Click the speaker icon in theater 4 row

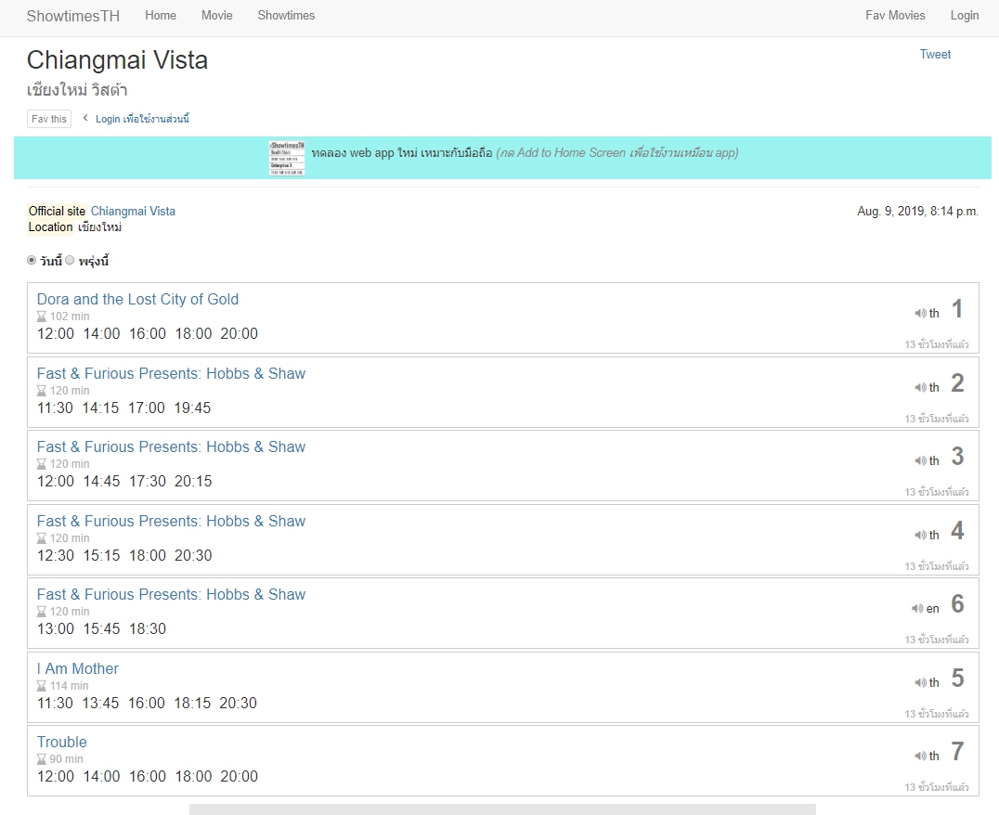pyautogui.click(x=921, y=535)
